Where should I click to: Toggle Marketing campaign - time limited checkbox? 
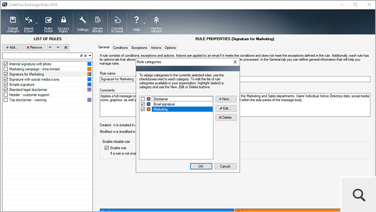[x=6, y=69]
